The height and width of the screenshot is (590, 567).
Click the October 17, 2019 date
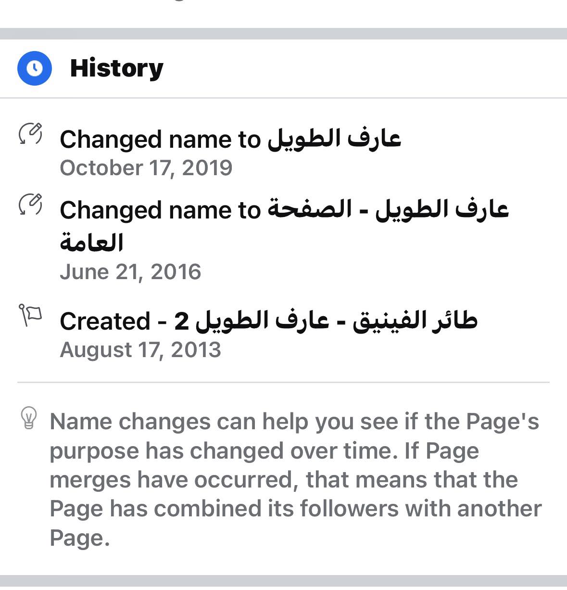click(146, 168)
